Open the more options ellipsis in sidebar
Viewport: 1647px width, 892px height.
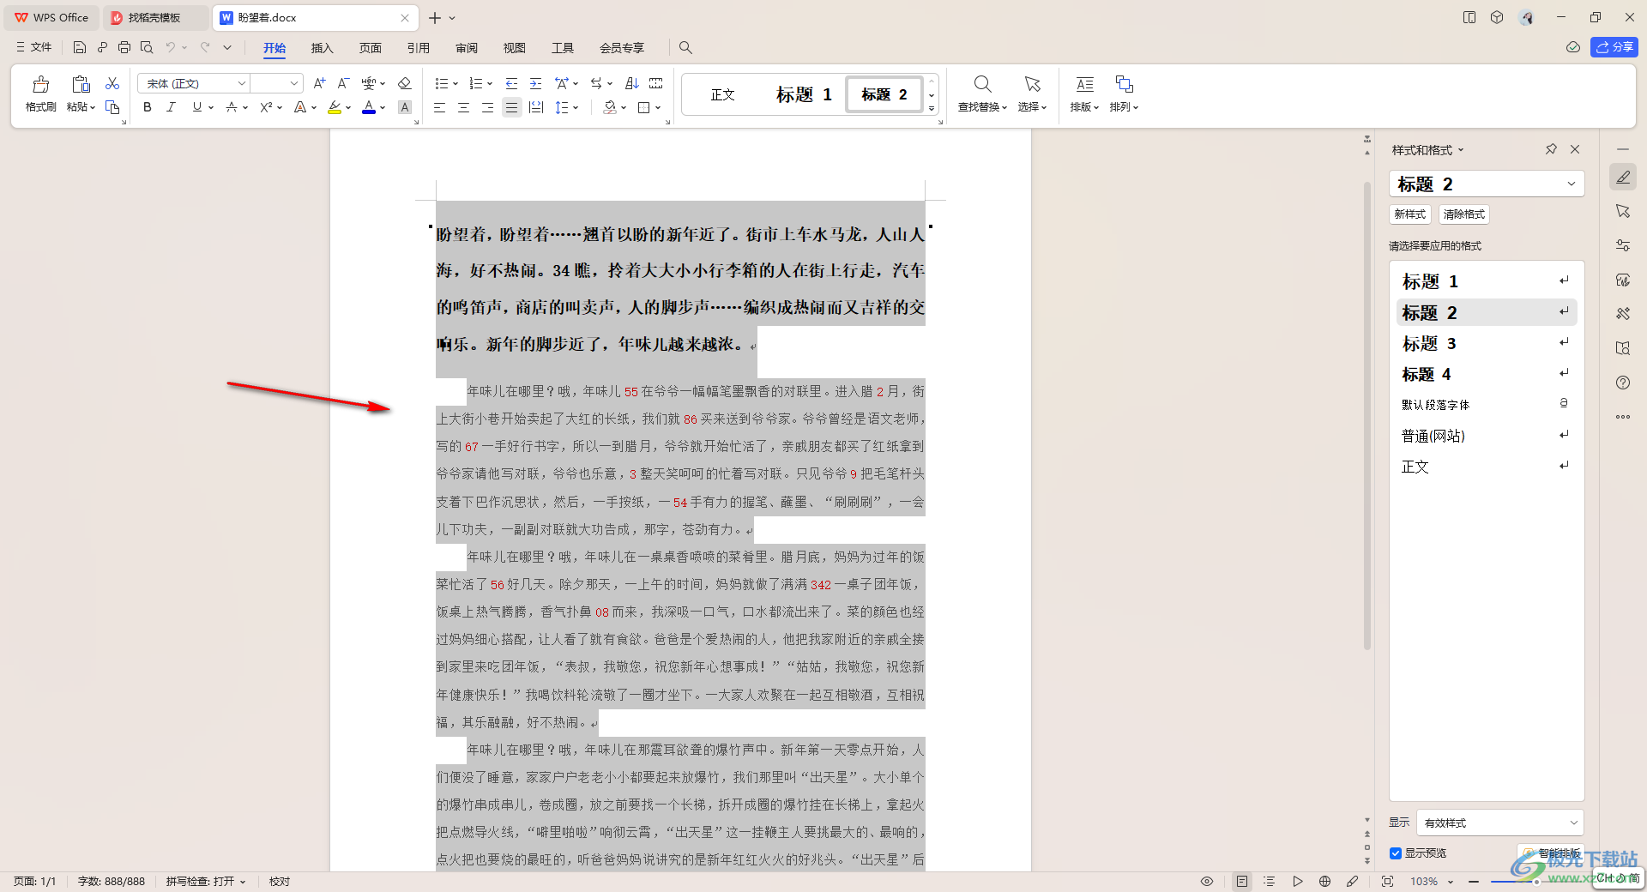(1623, 417)
